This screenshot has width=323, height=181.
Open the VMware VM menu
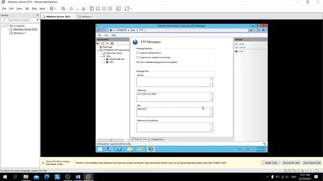pyautogui.click(x=27, y=9)
